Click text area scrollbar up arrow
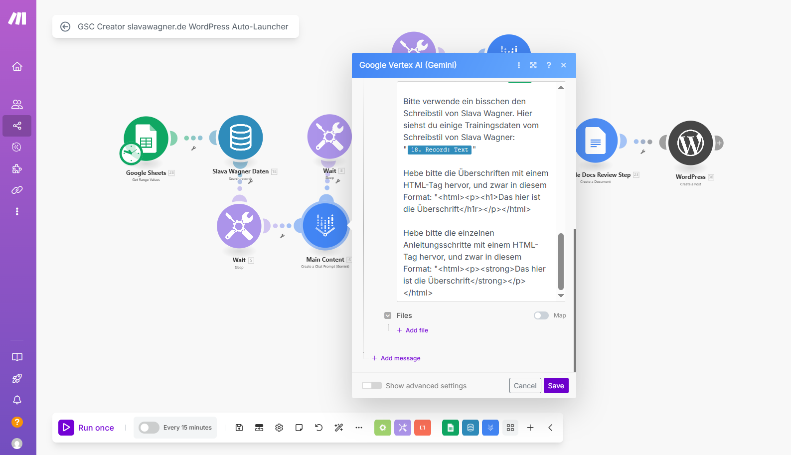791x455 pixels. tap(561, 88)
